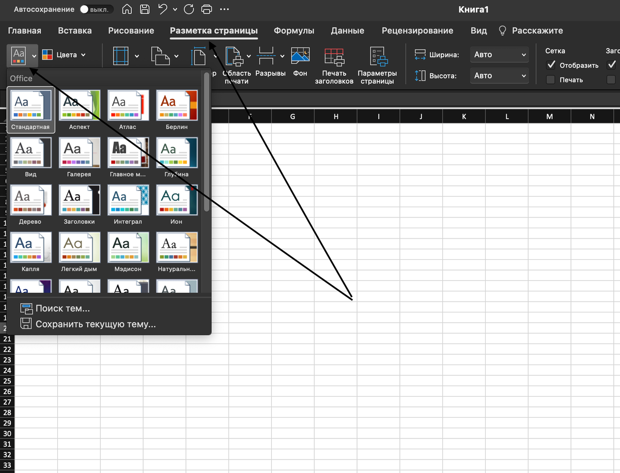
Task: Apply the Берлин theme
Action: [x=176, y=110]
